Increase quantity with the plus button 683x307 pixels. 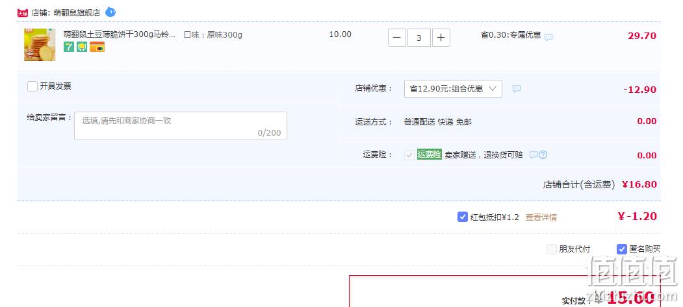click(x=441, y=38)
